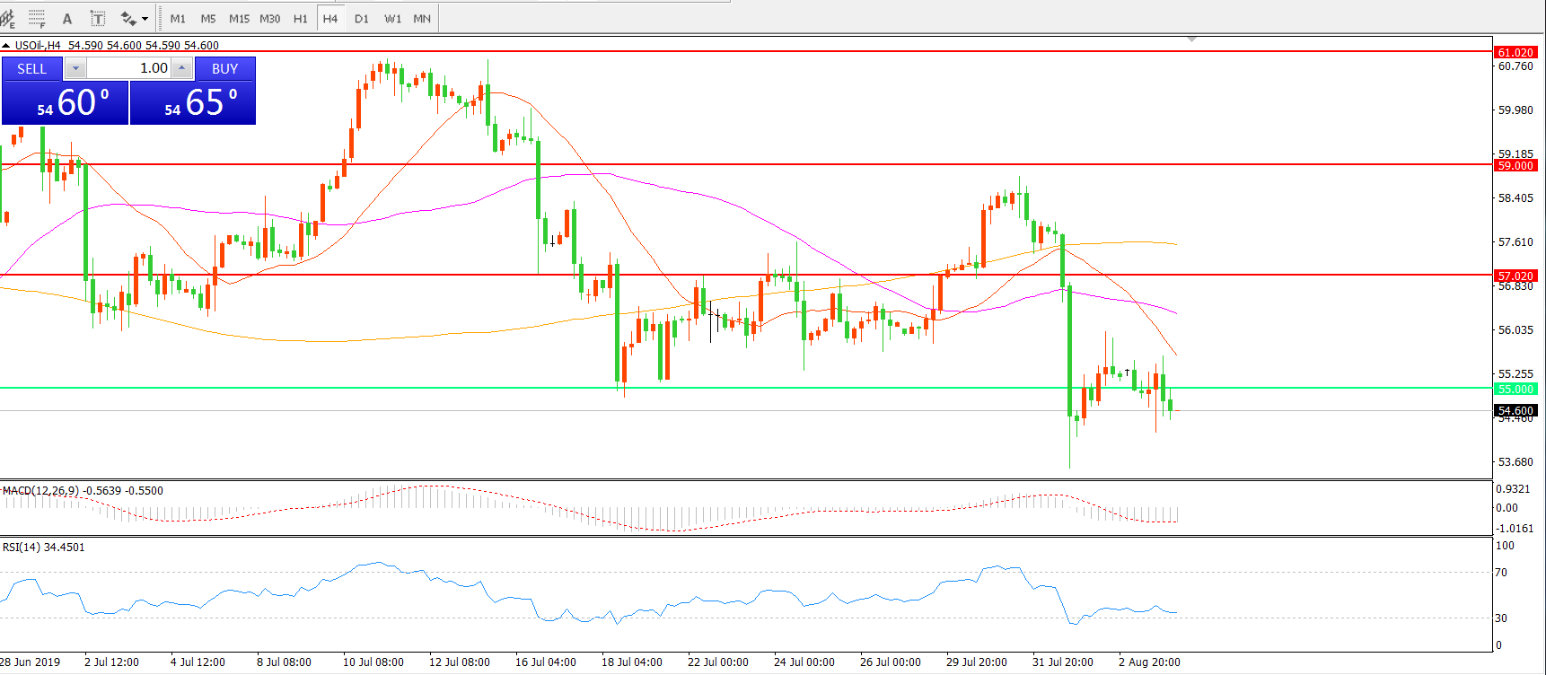
Task: Click the BUY button
Action: (224, 68)
